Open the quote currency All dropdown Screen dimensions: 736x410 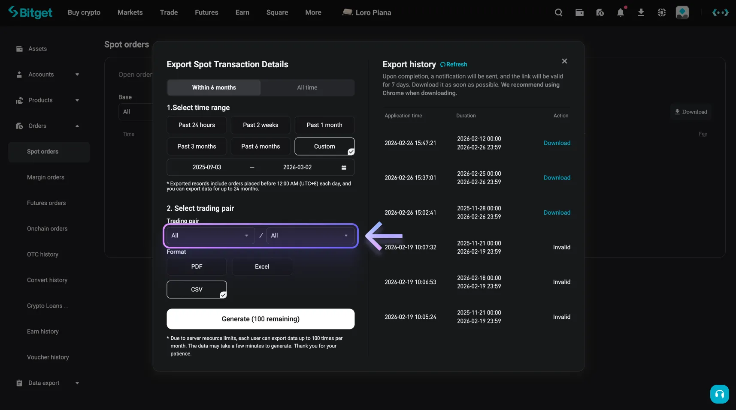click(x=309, y=236)
